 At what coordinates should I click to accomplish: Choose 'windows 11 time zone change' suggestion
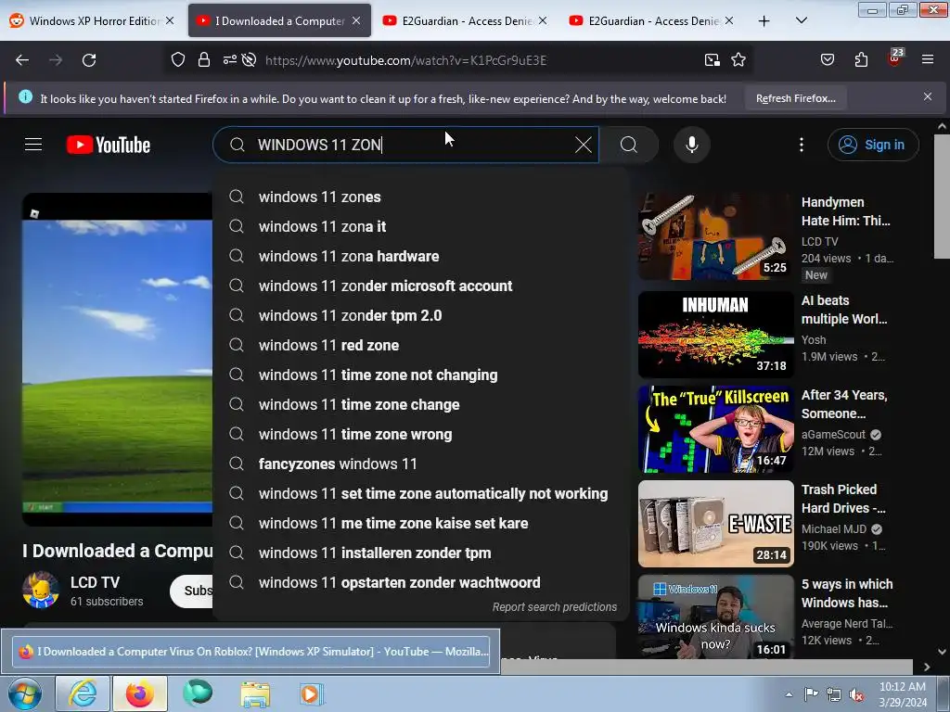[x=421, y=404]
